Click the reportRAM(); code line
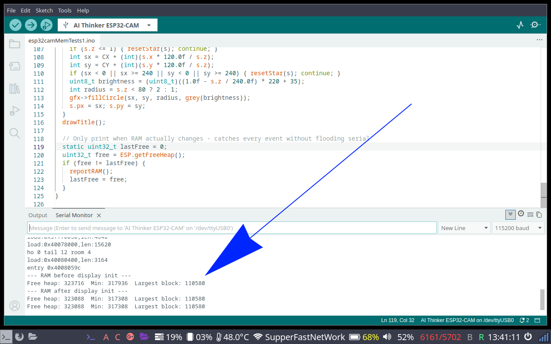Viewport: 551px width, 344px height. [91, 171]
